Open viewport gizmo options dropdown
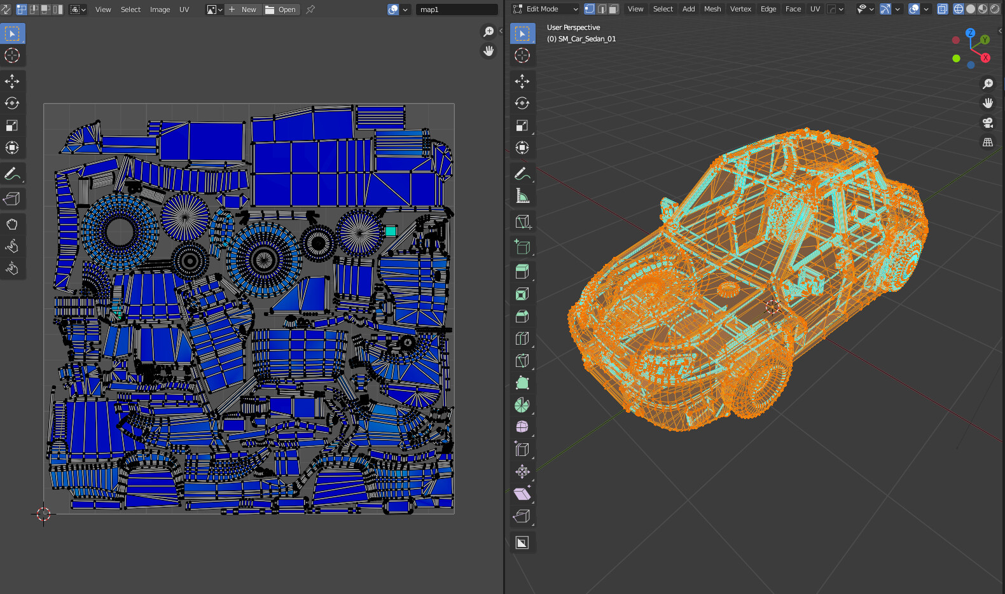1005x594 pixels. (898, 9)
